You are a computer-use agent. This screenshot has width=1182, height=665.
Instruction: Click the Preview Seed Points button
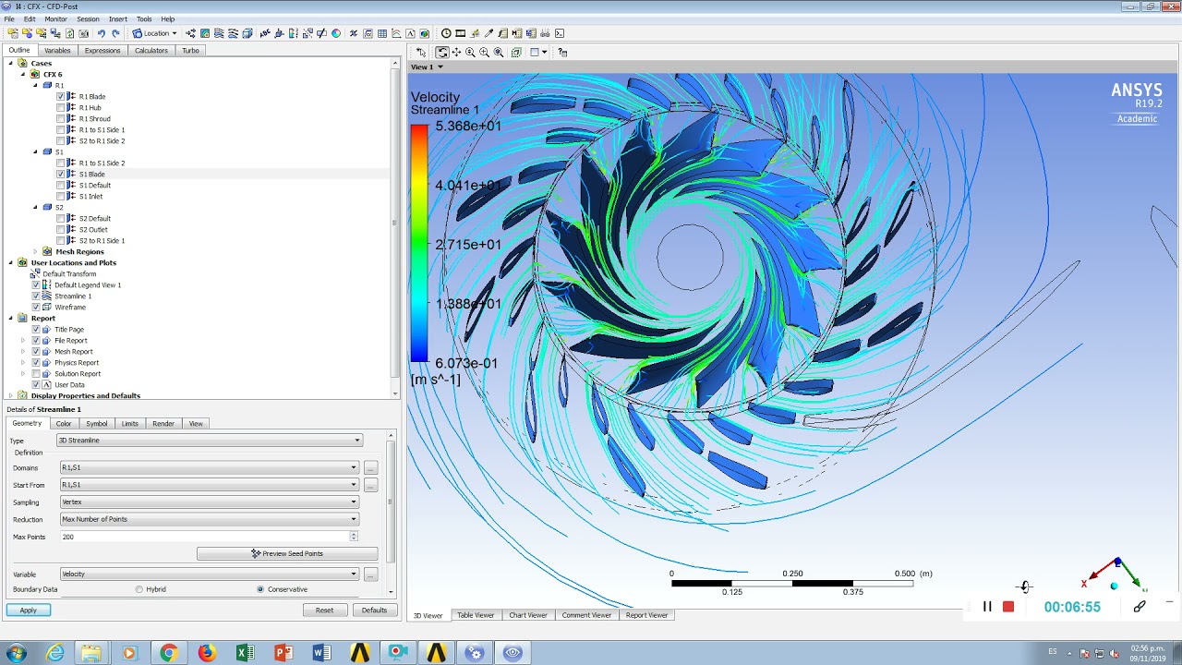pos(287,553)
